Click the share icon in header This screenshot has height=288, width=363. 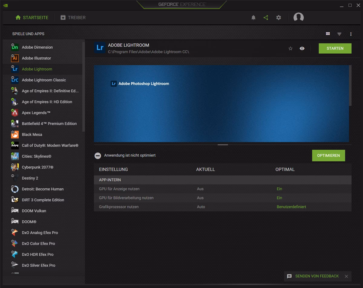tap(266, 18)
